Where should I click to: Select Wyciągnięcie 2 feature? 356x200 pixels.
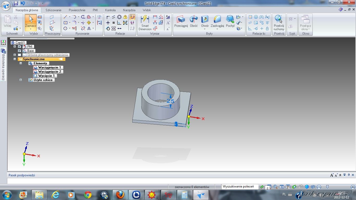tap(48, 72)
